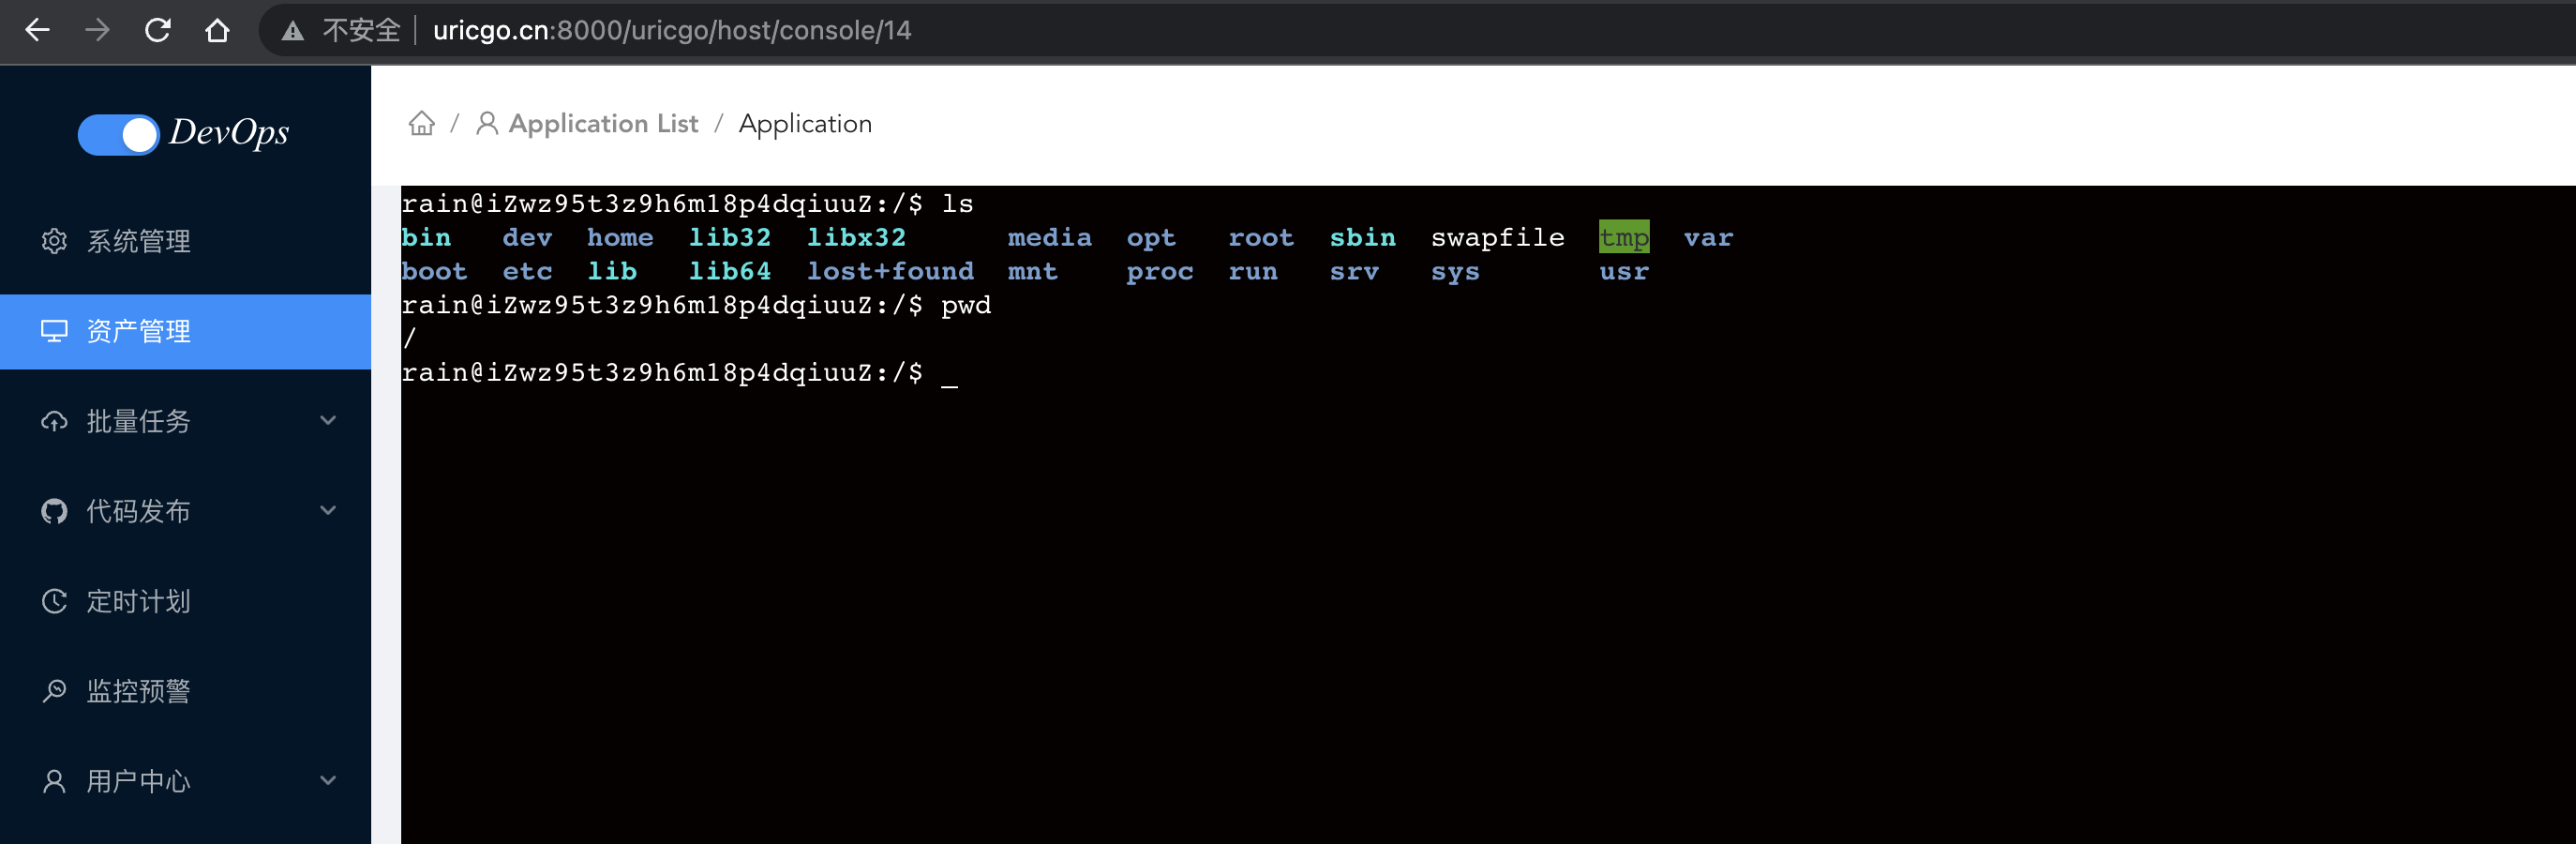Click the GitHub icon beside 代码发布
The image size is (2576, 844).
(54, 511)
